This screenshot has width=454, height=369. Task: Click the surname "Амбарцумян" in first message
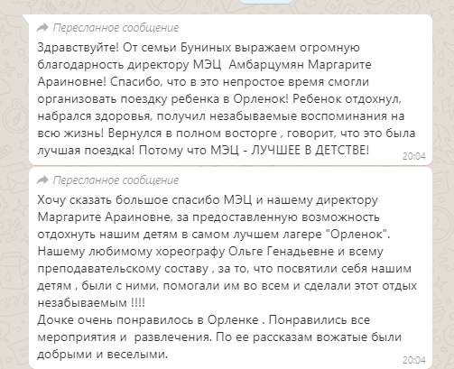coord(266,65)
